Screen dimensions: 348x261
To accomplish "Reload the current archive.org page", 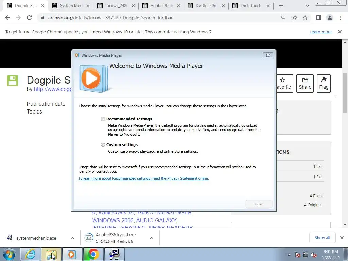I will [x=29, y=18].
